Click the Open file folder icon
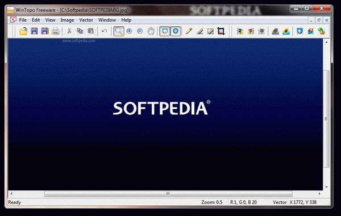Viewport: 341px width, 216px height. click(23, 31)
